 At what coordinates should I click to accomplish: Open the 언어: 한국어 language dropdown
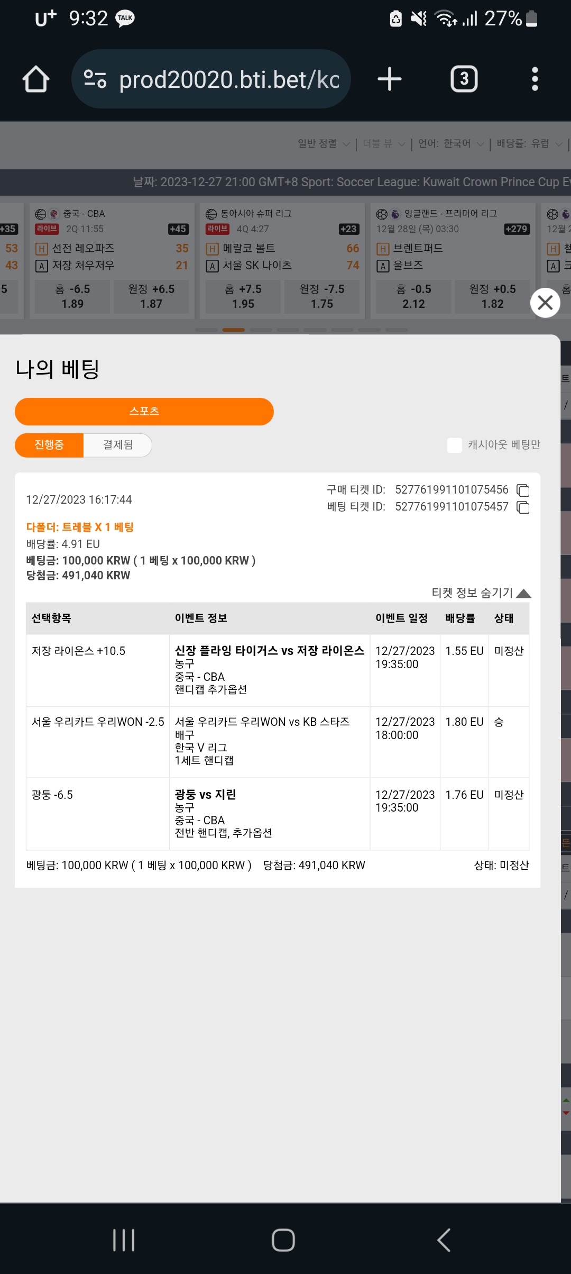coord(451,143)
